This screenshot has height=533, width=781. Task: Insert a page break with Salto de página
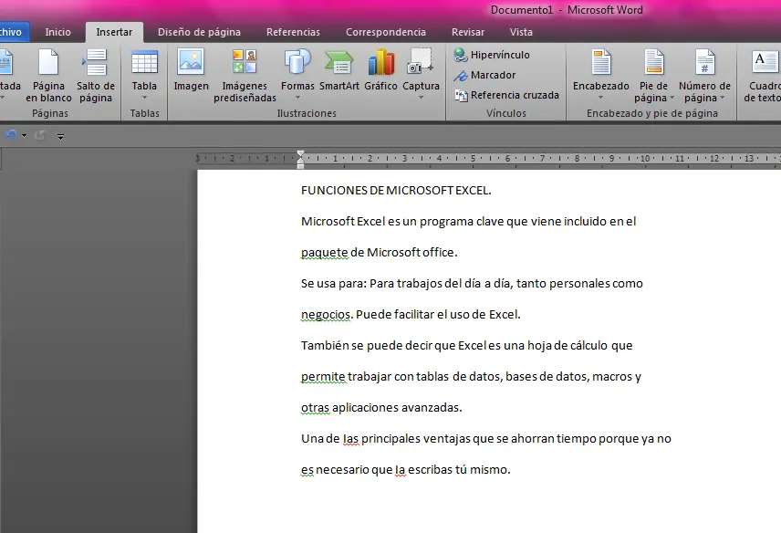pyautogui.click(x=95, y=76)
